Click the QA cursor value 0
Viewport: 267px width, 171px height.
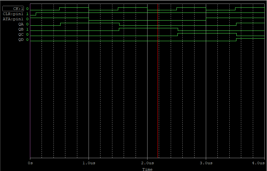tap(27, 24)
